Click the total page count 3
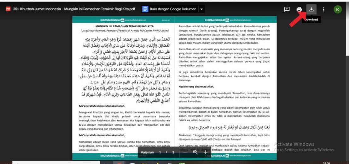349x164 pixels. (x=173, y=152)
